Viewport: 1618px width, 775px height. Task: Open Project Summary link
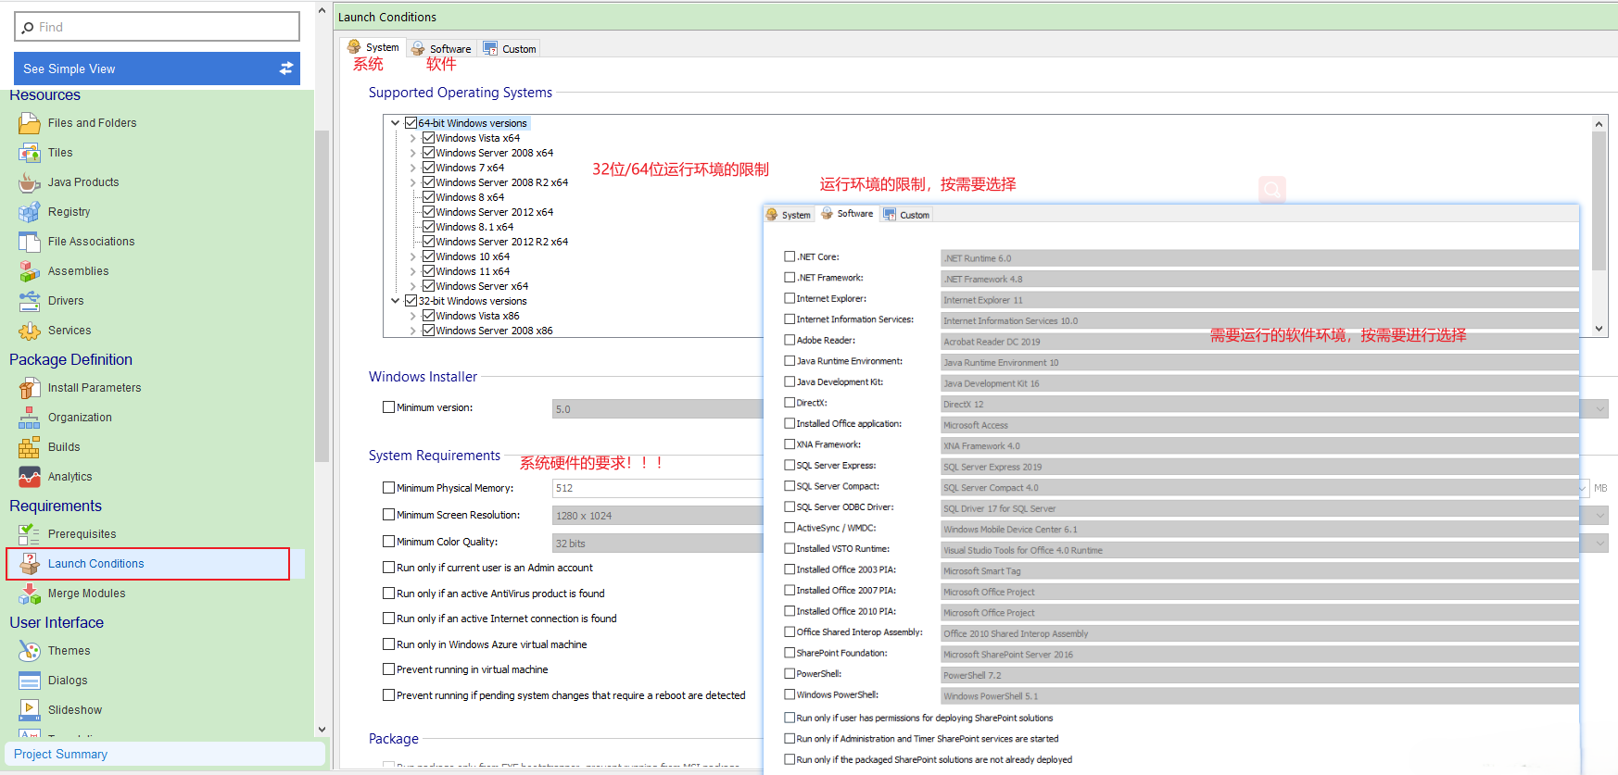60,755
